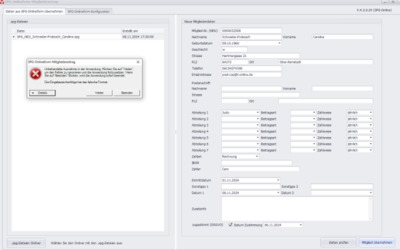Click Weiter button in error dialog
Screen dimensions: 400x250
(99, 93)
